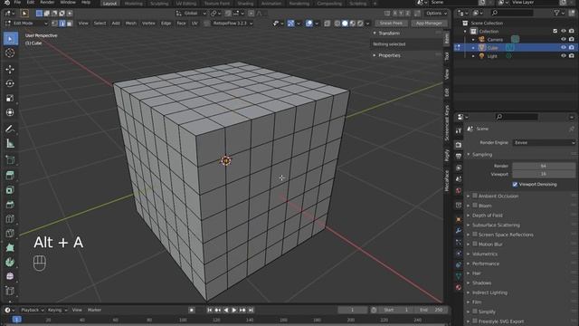This screenshot has width=579, height=326.
Task: Activate the Cursor tool
Action: click(10, 53)
